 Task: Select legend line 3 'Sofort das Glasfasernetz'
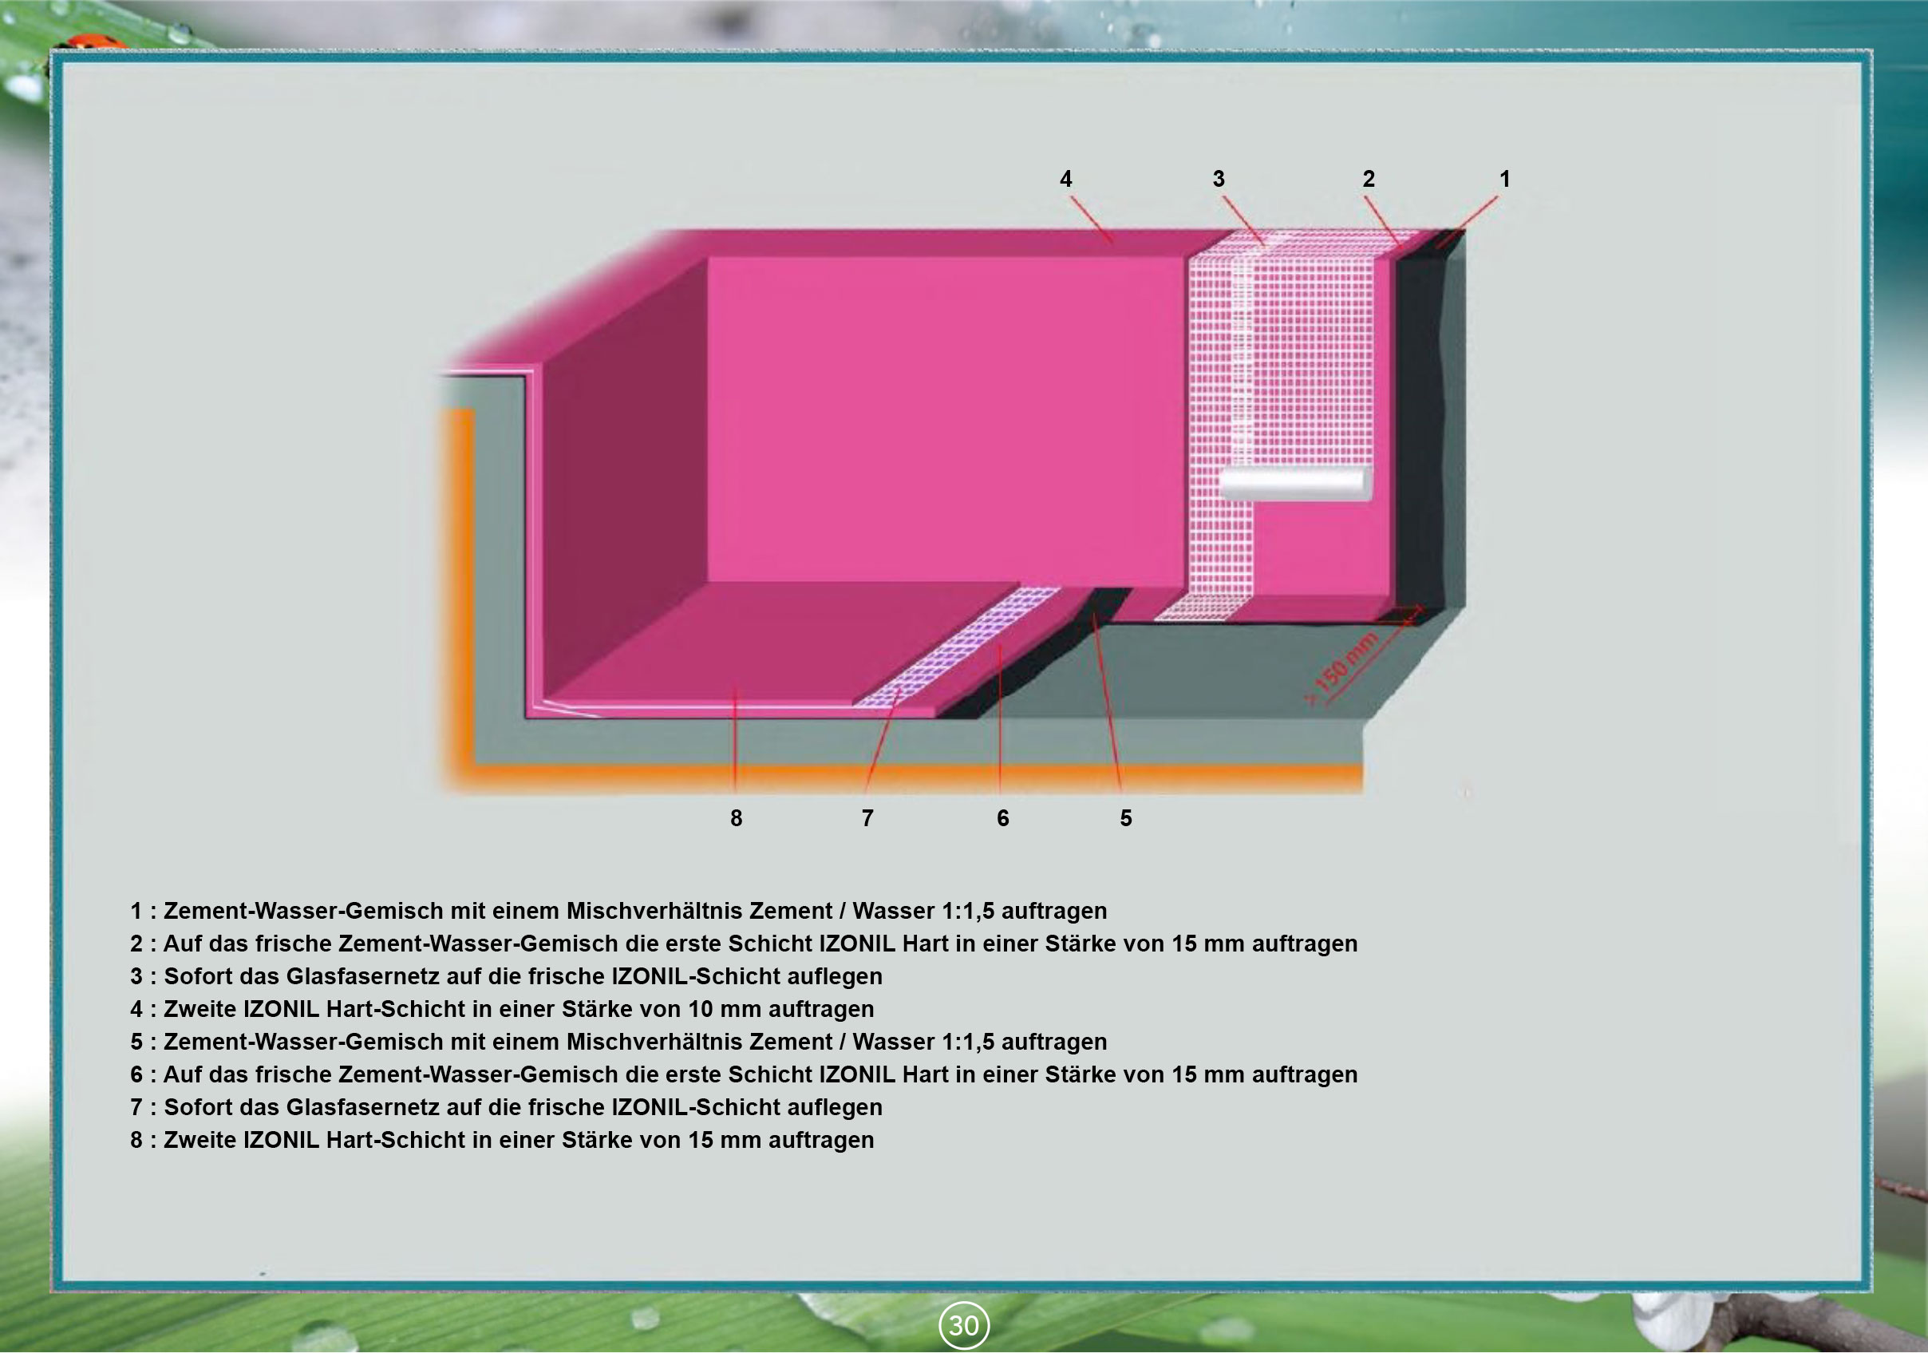pos(507,976)
